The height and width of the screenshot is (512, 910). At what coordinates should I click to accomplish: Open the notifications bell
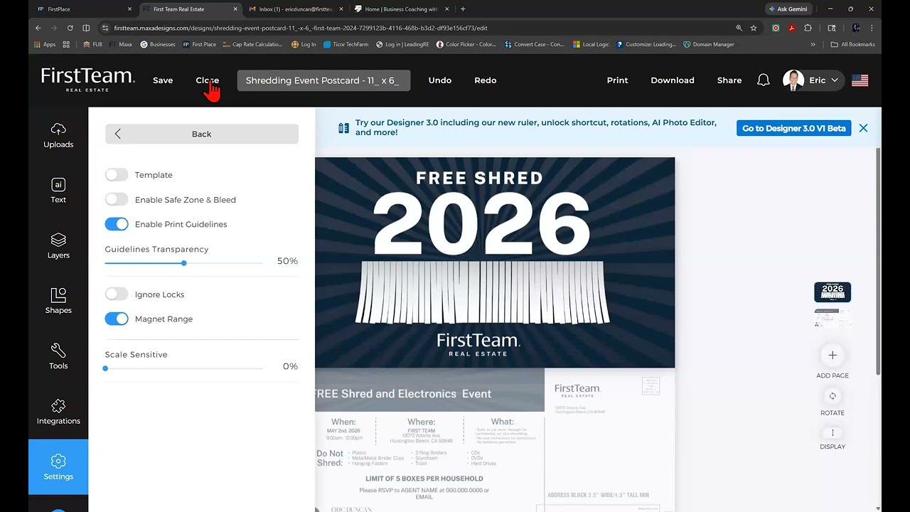764,80
